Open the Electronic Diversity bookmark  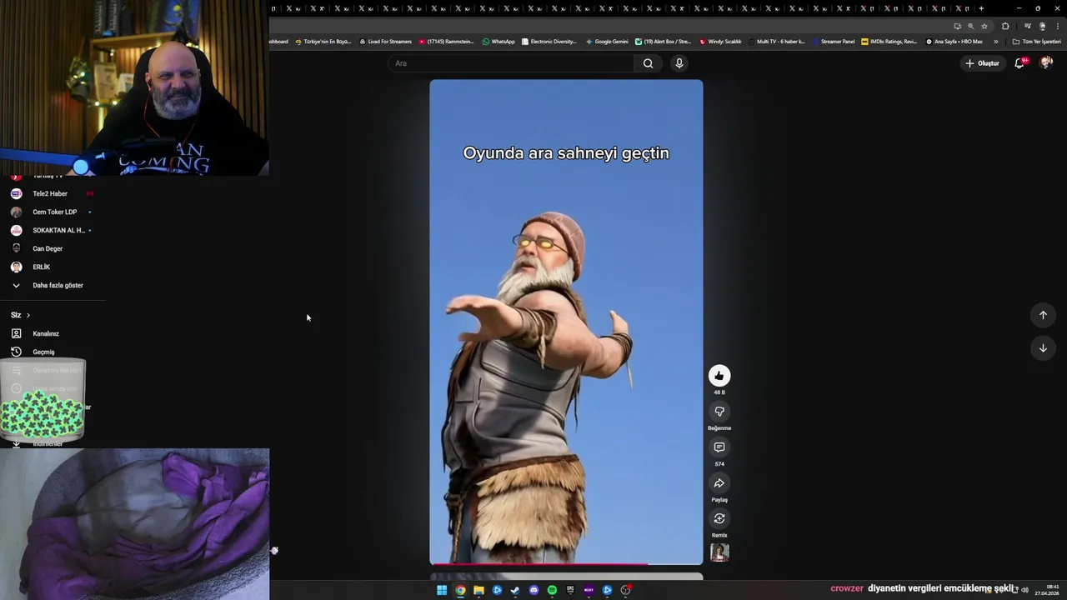(549, 41)
